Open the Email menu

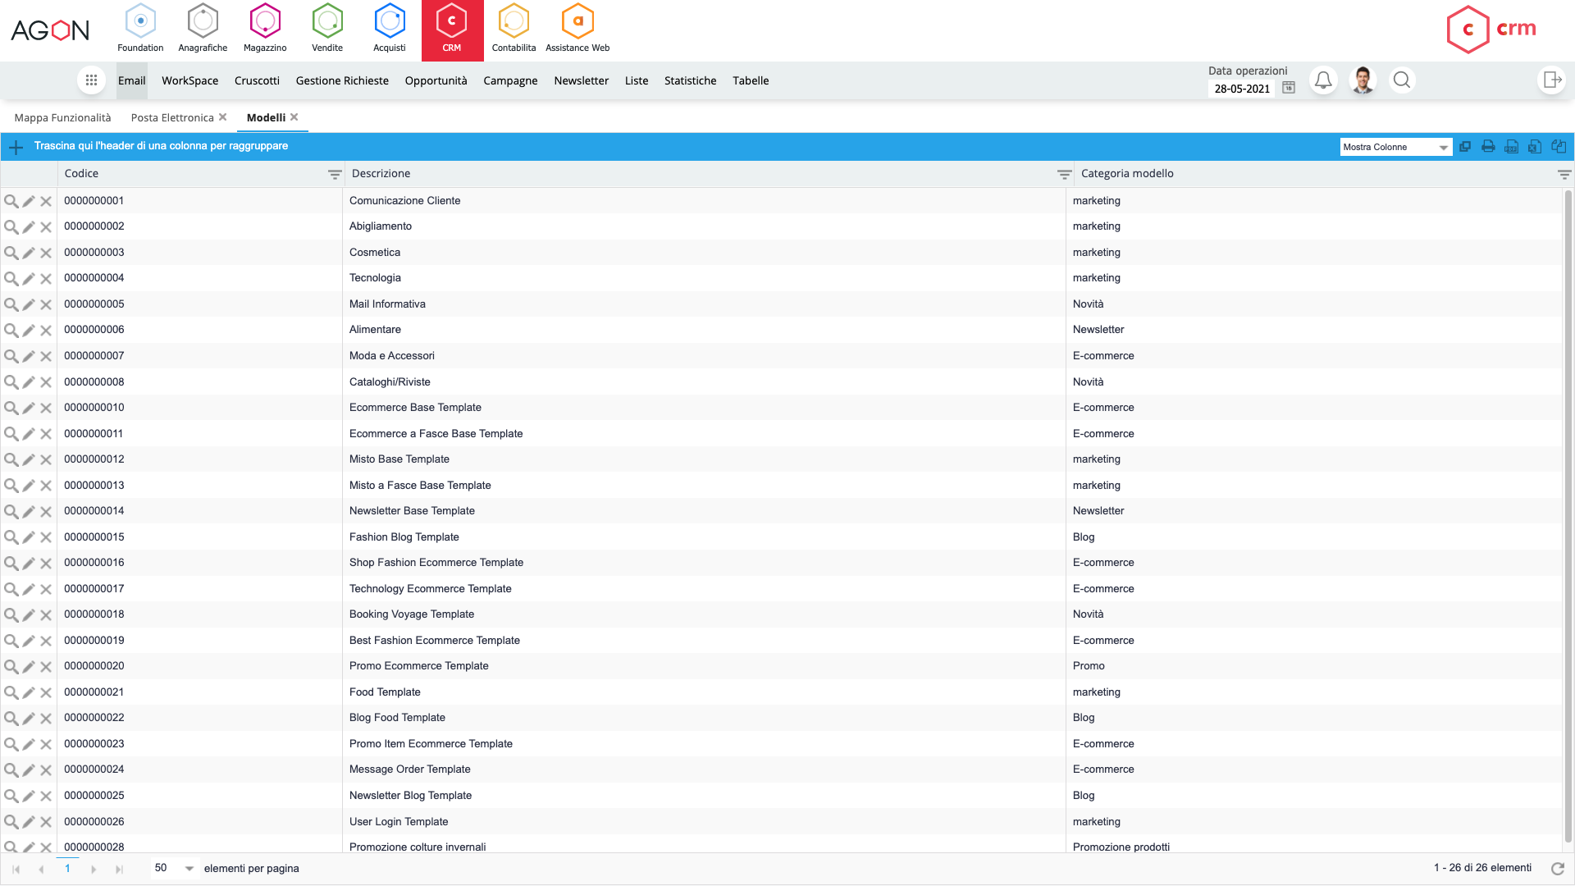click(131, 80)
